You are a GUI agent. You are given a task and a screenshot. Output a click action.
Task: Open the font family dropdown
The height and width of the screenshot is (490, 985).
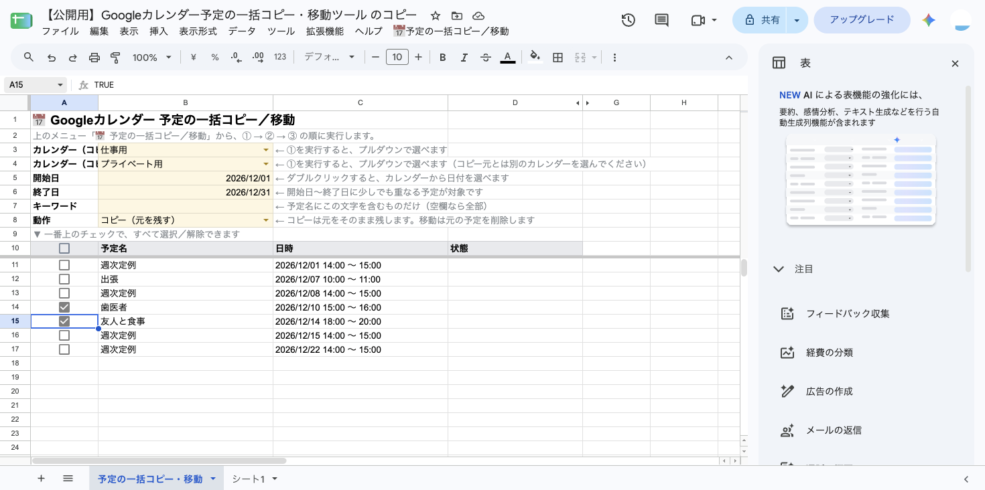click(329, 58)
